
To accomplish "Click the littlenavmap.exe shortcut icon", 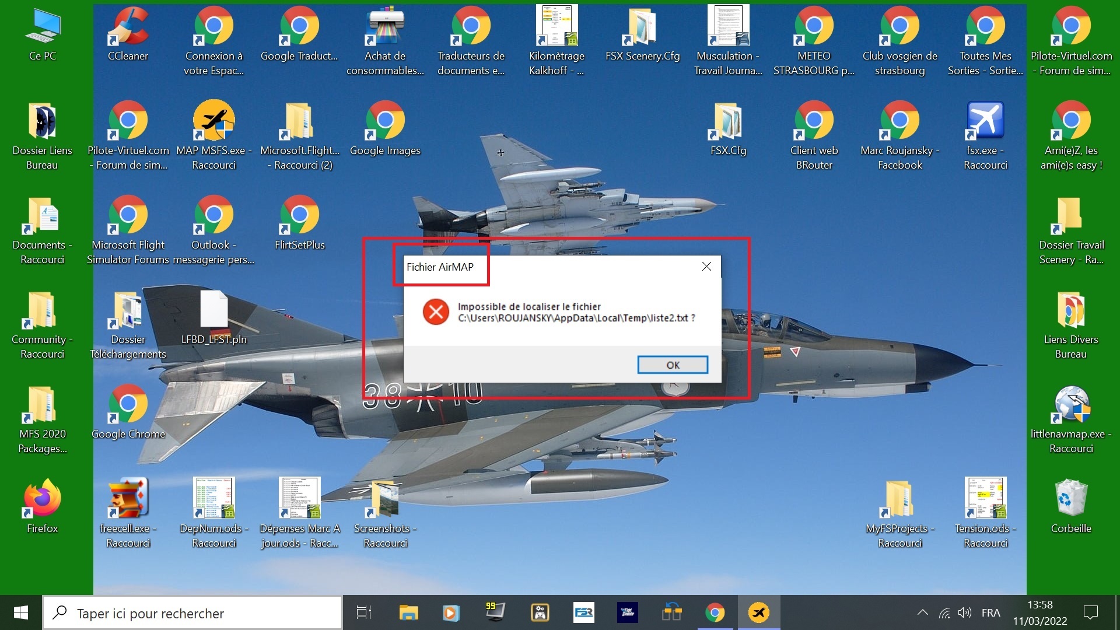I will click(1071, 405).
